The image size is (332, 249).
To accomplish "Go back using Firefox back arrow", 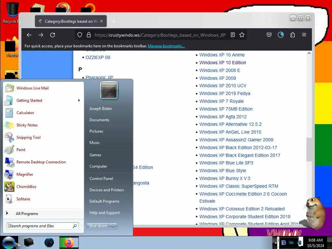I will (x=29, y=35).
